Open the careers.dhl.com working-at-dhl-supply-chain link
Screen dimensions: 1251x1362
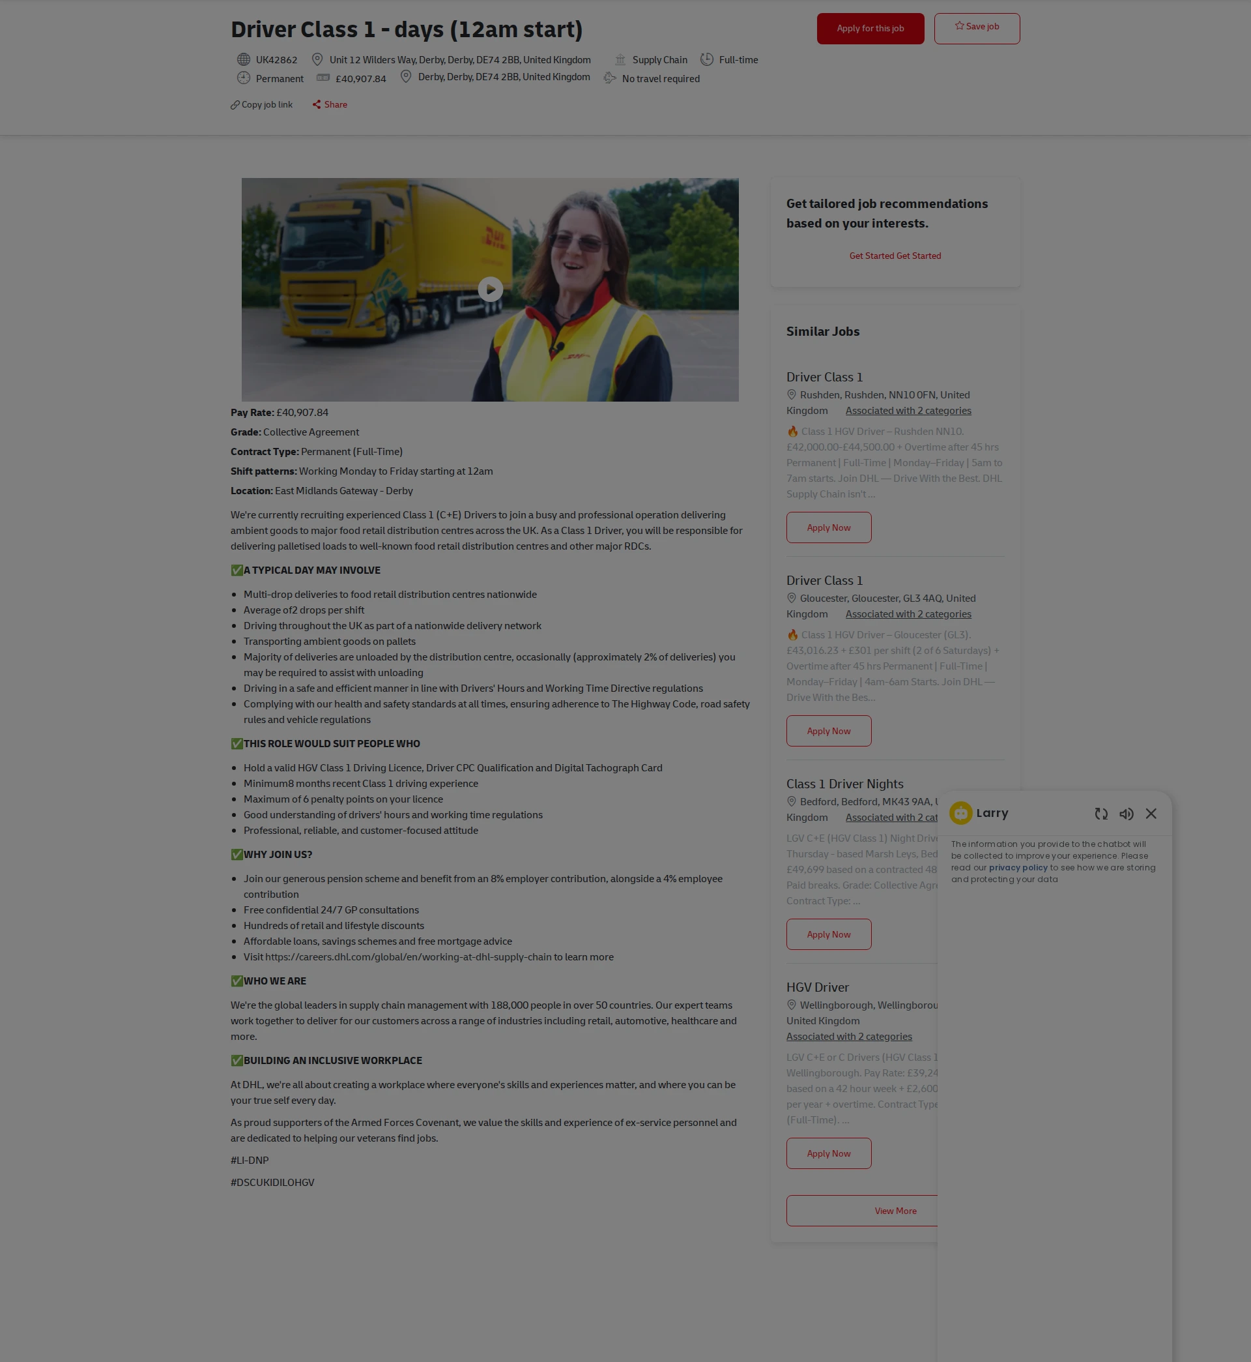[x=408, y=957]
